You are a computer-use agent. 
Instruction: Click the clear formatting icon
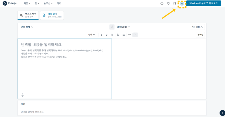[x=135, y=35]
